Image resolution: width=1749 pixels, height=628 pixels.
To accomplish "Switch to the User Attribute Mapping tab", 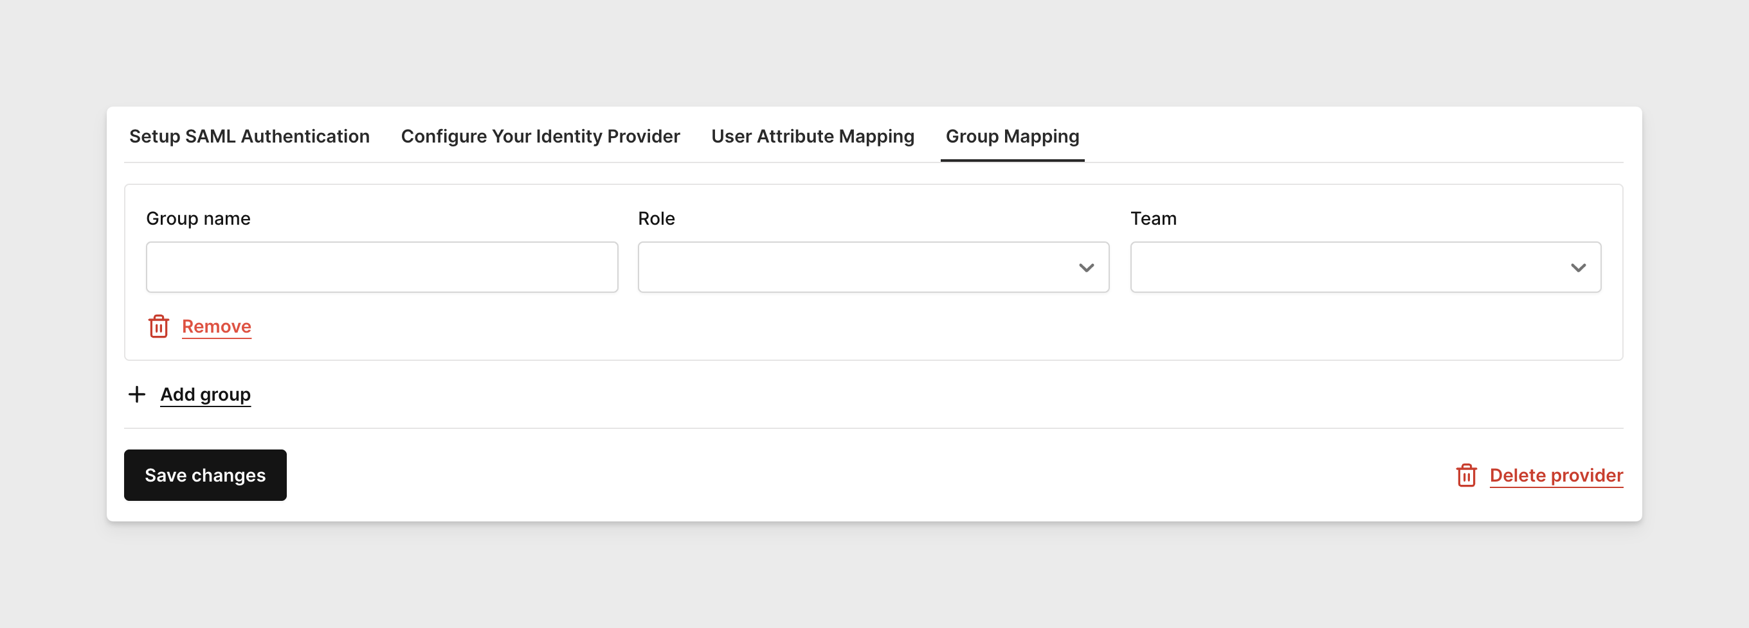I will pyautogui.click(x=812, y=136).
